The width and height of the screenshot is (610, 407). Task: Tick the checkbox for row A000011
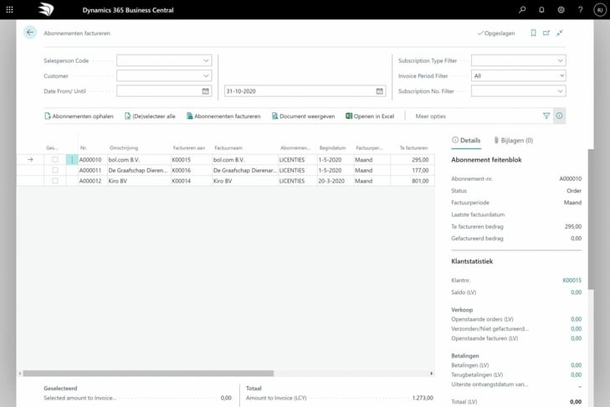(x=55, y=170)
